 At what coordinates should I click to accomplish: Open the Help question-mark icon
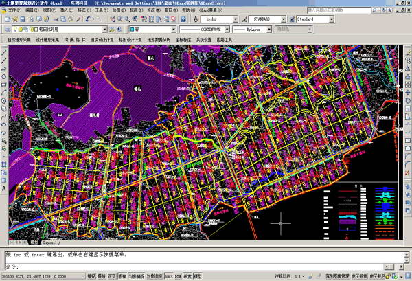coord(183,19)
